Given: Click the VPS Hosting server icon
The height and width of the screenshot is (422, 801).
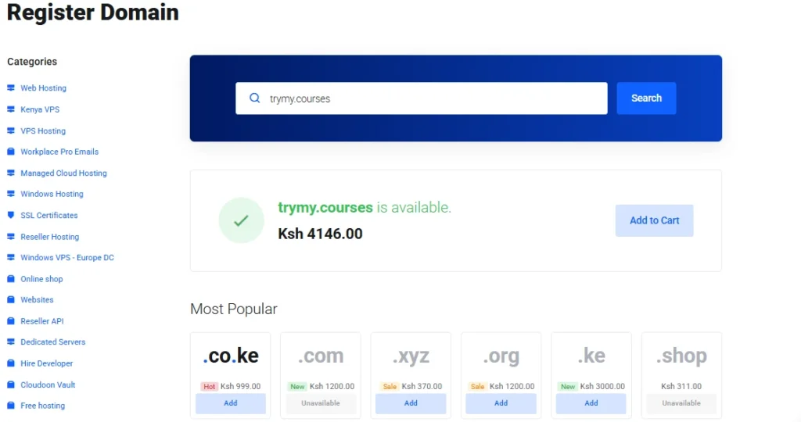Looking at the screenshot, I should coord(11,131).
